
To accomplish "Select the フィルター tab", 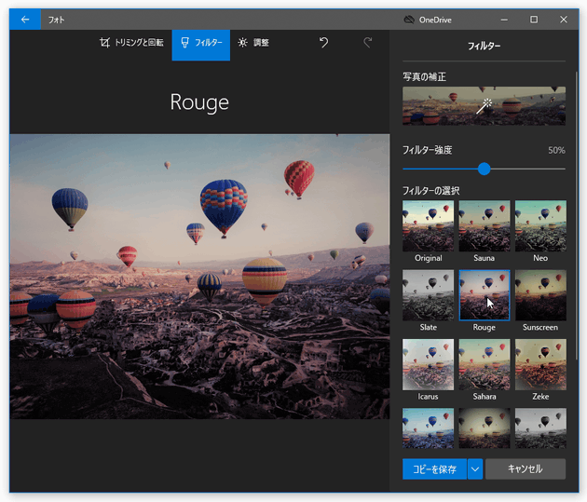I will click(201, 43).
